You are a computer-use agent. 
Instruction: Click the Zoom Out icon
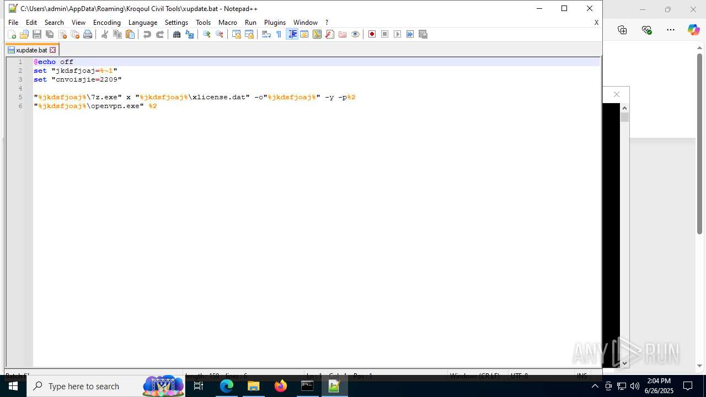[x=220, y=34]
